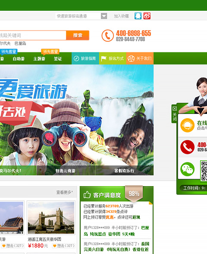Expand the 快速旅游报名通道 dropdown arrow
207x254 pixels.
pos(104,16)
